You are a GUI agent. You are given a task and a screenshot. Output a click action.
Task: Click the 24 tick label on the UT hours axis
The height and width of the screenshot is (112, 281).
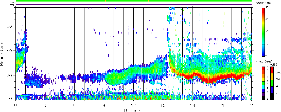(251, 105)
